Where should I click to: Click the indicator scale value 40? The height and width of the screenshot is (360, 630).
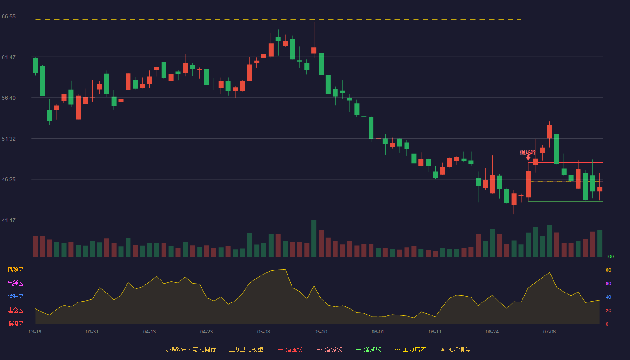(x=608, y=297)
